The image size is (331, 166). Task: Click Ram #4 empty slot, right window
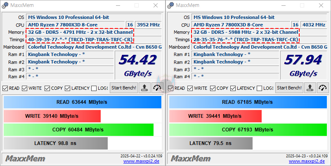click(x=235, y=76)
